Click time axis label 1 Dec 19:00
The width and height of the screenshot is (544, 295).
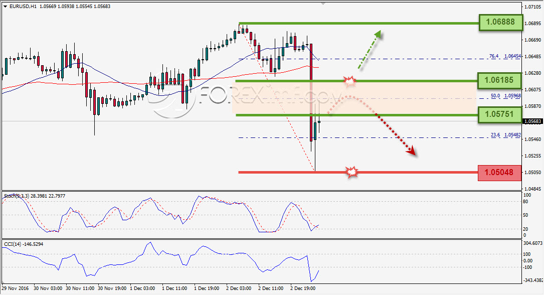(207, 288)
